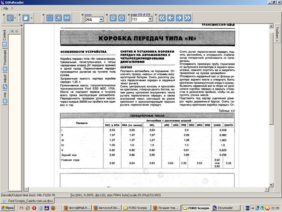Open the File menu
The height and width of the screenshot is (212, 282).
[x=6, y=8]
